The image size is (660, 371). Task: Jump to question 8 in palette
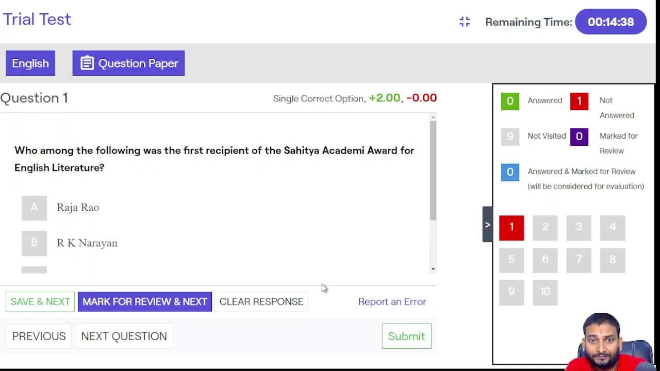613,260
